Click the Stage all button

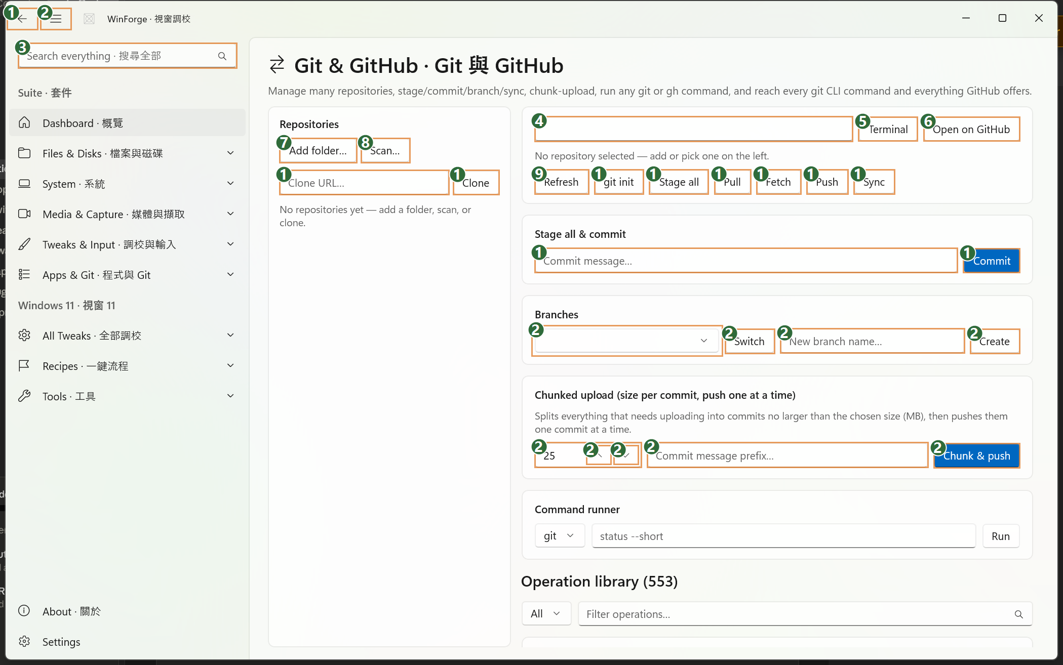tap(679, 182)
